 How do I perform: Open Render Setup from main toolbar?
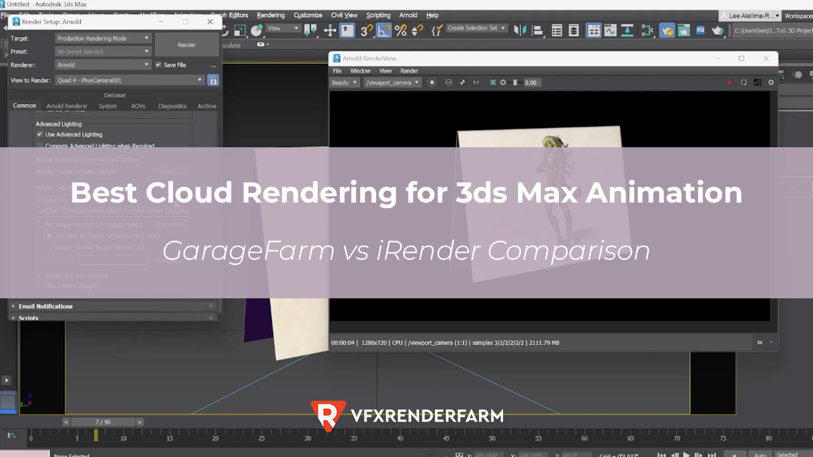pos(667,30)
